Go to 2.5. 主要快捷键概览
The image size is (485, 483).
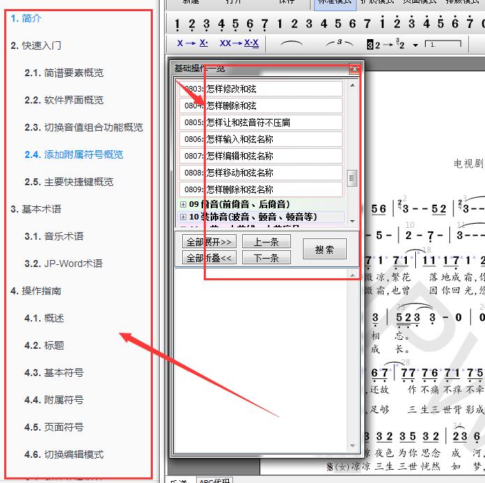pos(69,182)
